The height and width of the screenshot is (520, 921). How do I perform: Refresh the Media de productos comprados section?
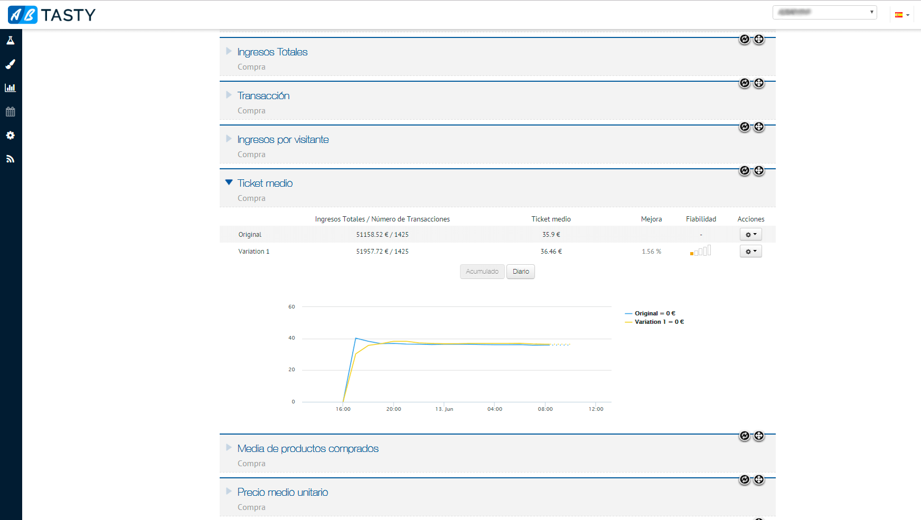(745, 436)
